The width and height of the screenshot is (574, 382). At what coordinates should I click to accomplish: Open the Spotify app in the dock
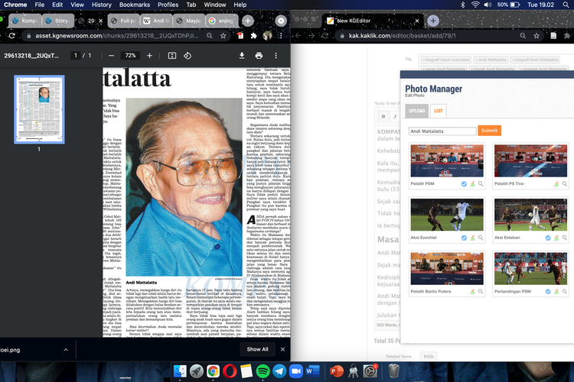click(x=263, y=371)
